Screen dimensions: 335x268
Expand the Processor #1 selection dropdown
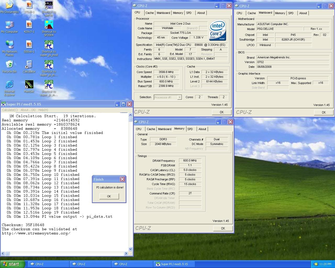click(x=179, y=97)
